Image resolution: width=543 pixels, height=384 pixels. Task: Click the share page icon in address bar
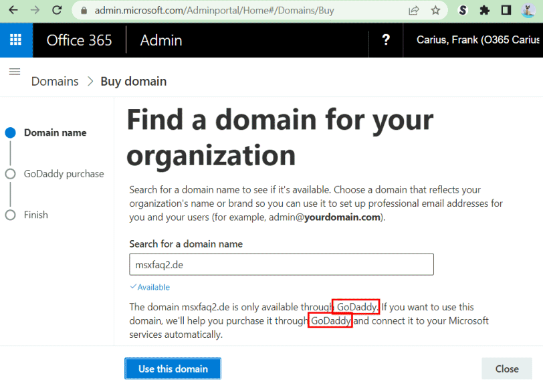pyautogui.click(x=413, y=11)
